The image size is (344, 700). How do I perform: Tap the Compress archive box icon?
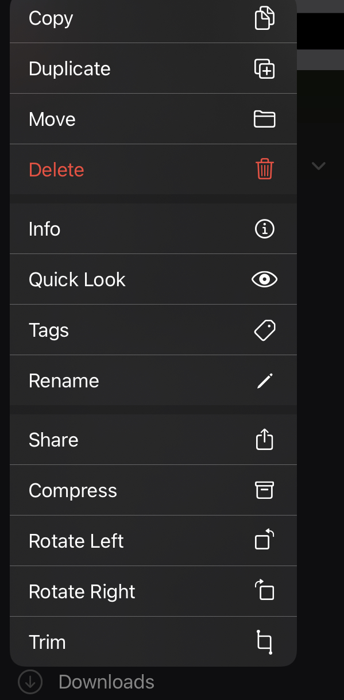[x=265, y=490]
